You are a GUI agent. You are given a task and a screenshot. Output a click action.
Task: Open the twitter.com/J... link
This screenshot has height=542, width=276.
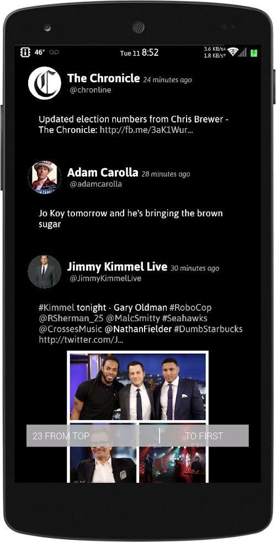click(x=81, y=340)
